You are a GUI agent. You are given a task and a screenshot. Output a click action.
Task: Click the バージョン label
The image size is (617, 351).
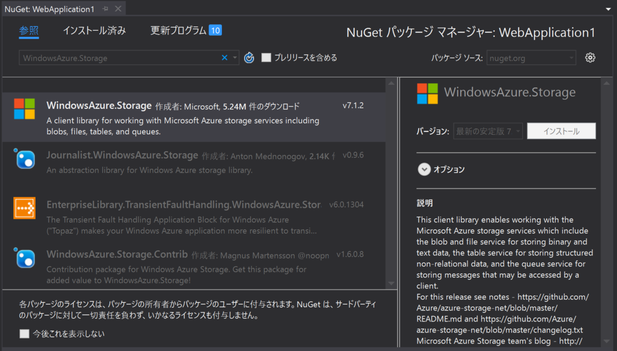(x=433, y=131)
